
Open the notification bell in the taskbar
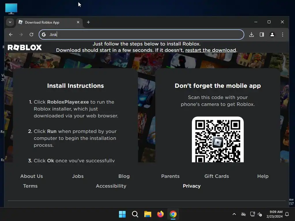(x=287, y=214)
